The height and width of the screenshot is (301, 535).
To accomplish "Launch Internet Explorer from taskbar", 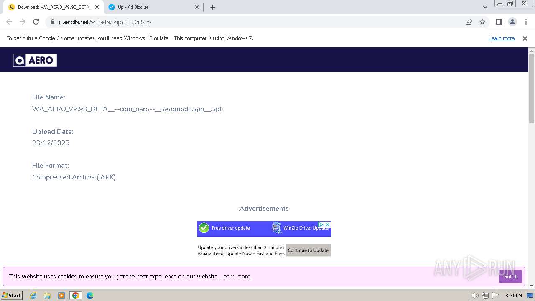I will [33, 296].
